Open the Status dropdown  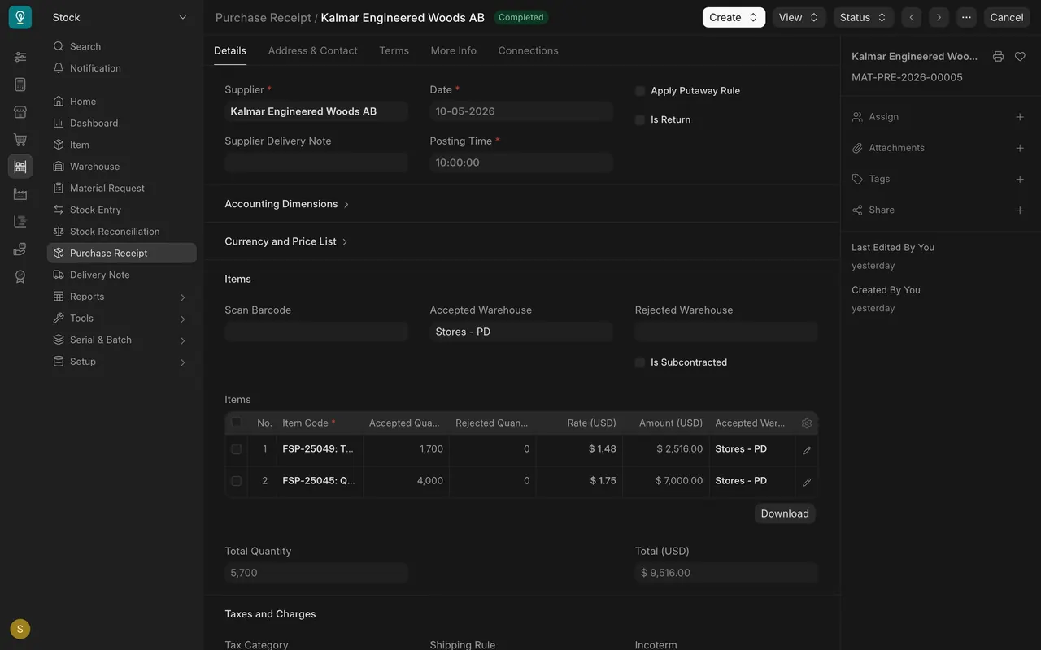click(863, 17)
